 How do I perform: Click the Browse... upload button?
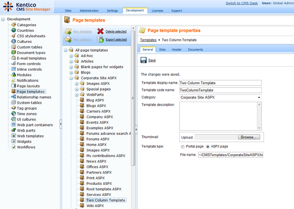point(249,137)
